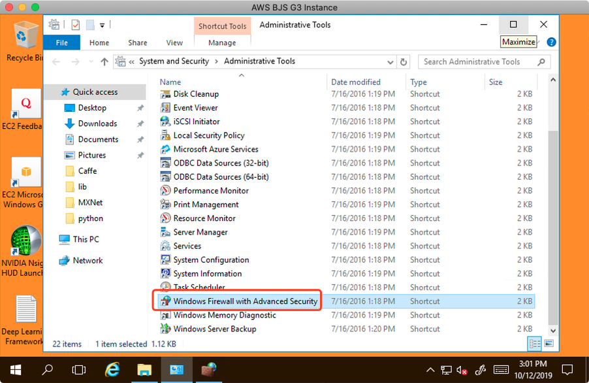Sort by the Date modified column

coord(356,82)
